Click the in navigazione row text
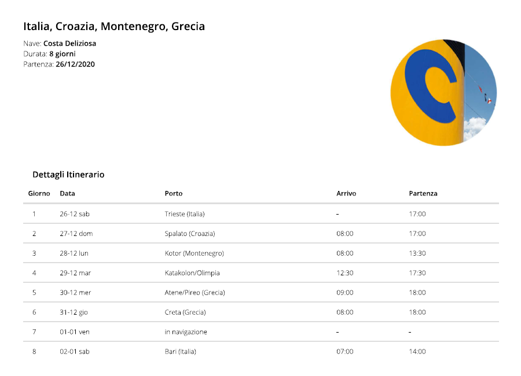The height and width of the screenshot is (376, 521). [186, 332]
